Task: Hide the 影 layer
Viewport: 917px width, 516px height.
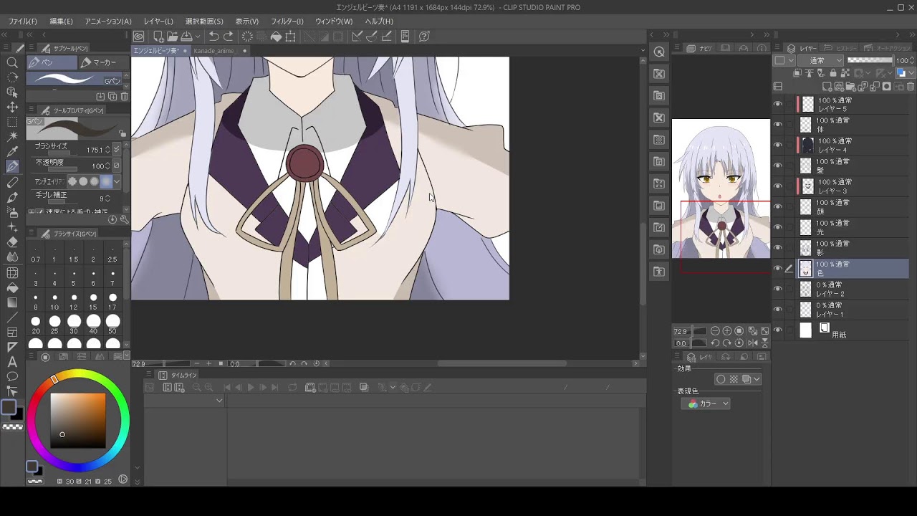Action: (x=778, y=248)
